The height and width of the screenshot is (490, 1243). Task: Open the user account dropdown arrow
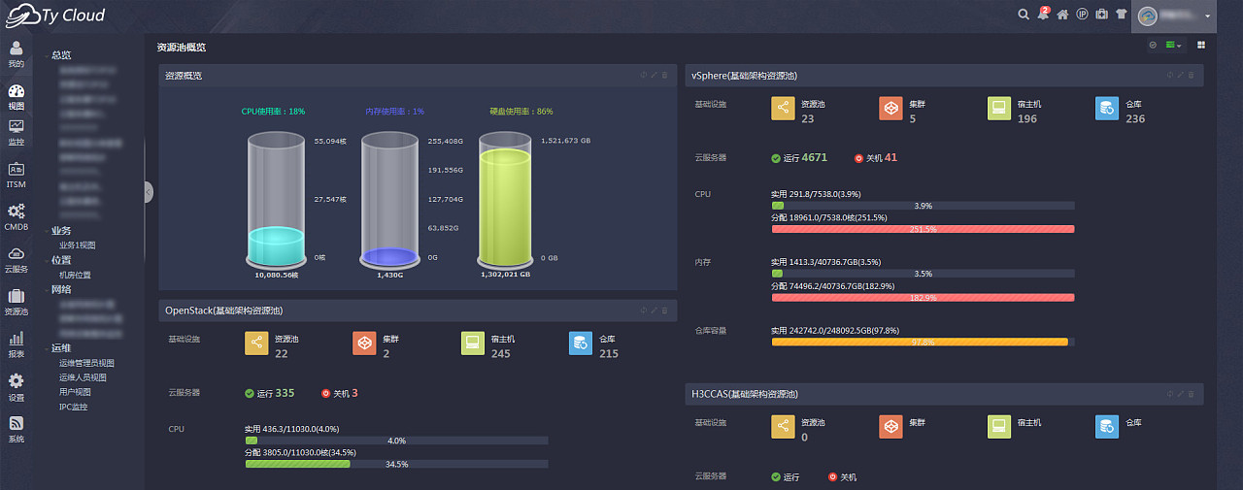(1207, 16)
